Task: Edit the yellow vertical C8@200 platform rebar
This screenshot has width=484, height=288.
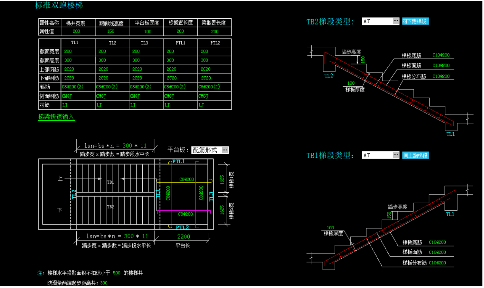Action: pyautogui.click(x=168, y=193)
